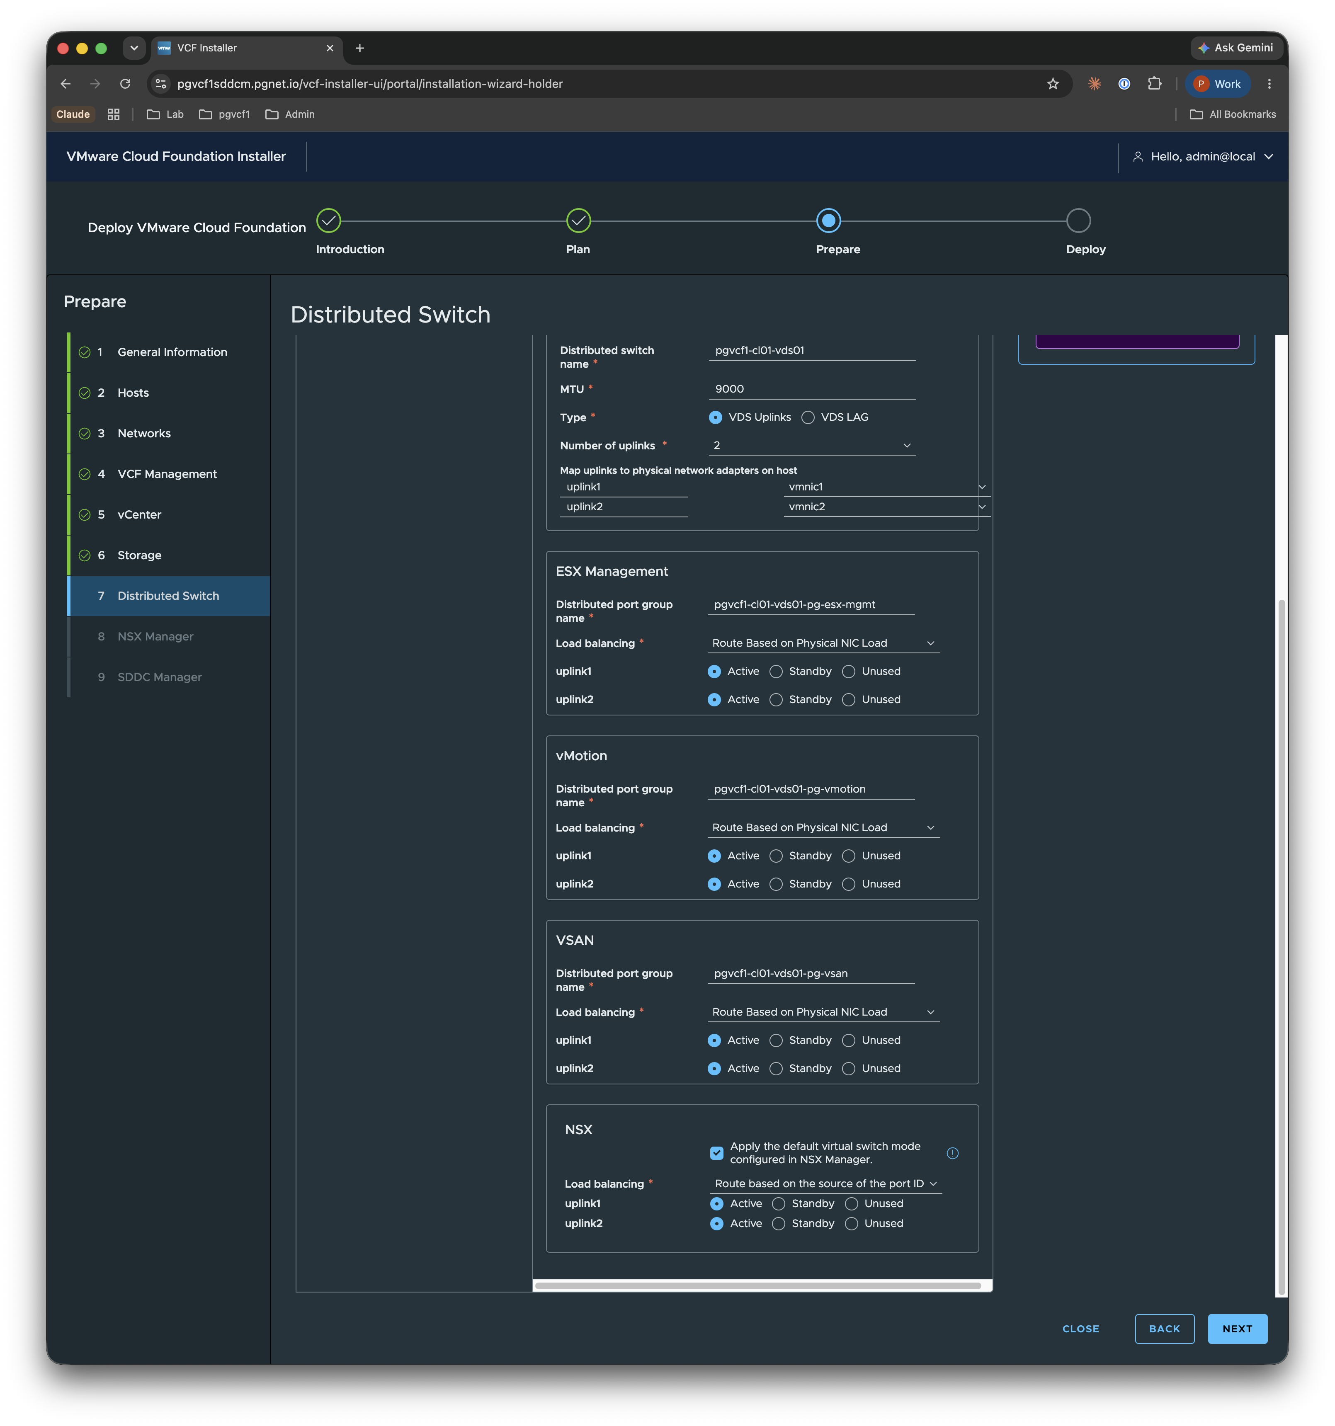The image size is (1335, 1426).
Task: Go to VCF Management step
Action: [x=169, y=474]
